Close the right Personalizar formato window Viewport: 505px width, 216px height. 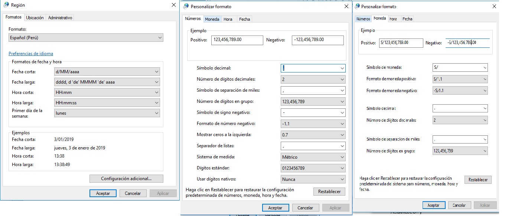pyautogui.click(x=494, y=6)
